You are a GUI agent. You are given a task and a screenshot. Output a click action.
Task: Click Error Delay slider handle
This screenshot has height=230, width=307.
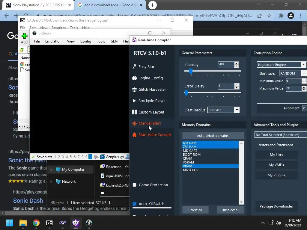186,93
